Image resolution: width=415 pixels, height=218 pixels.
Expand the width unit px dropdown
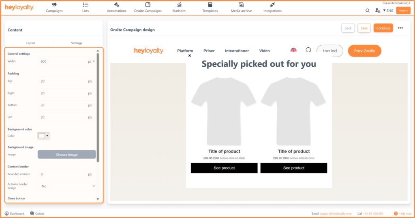(92, 61)
